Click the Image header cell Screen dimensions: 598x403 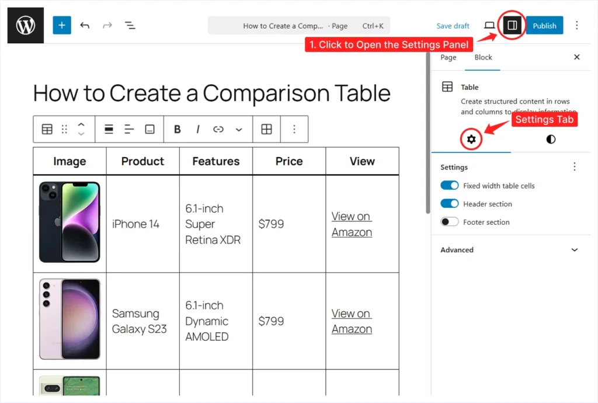click(x=69, y=161)
